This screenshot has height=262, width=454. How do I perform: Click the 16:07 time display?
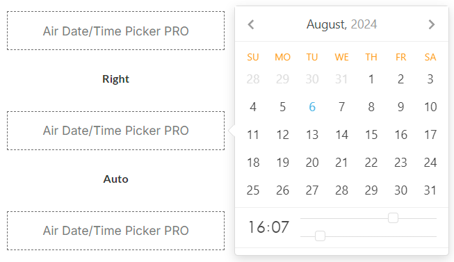pyautogui.click(x=268, y=227)
